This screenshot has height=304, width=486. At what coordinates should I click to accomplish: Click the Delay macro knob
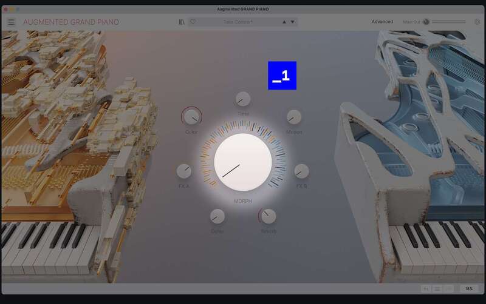coord(217,216)
